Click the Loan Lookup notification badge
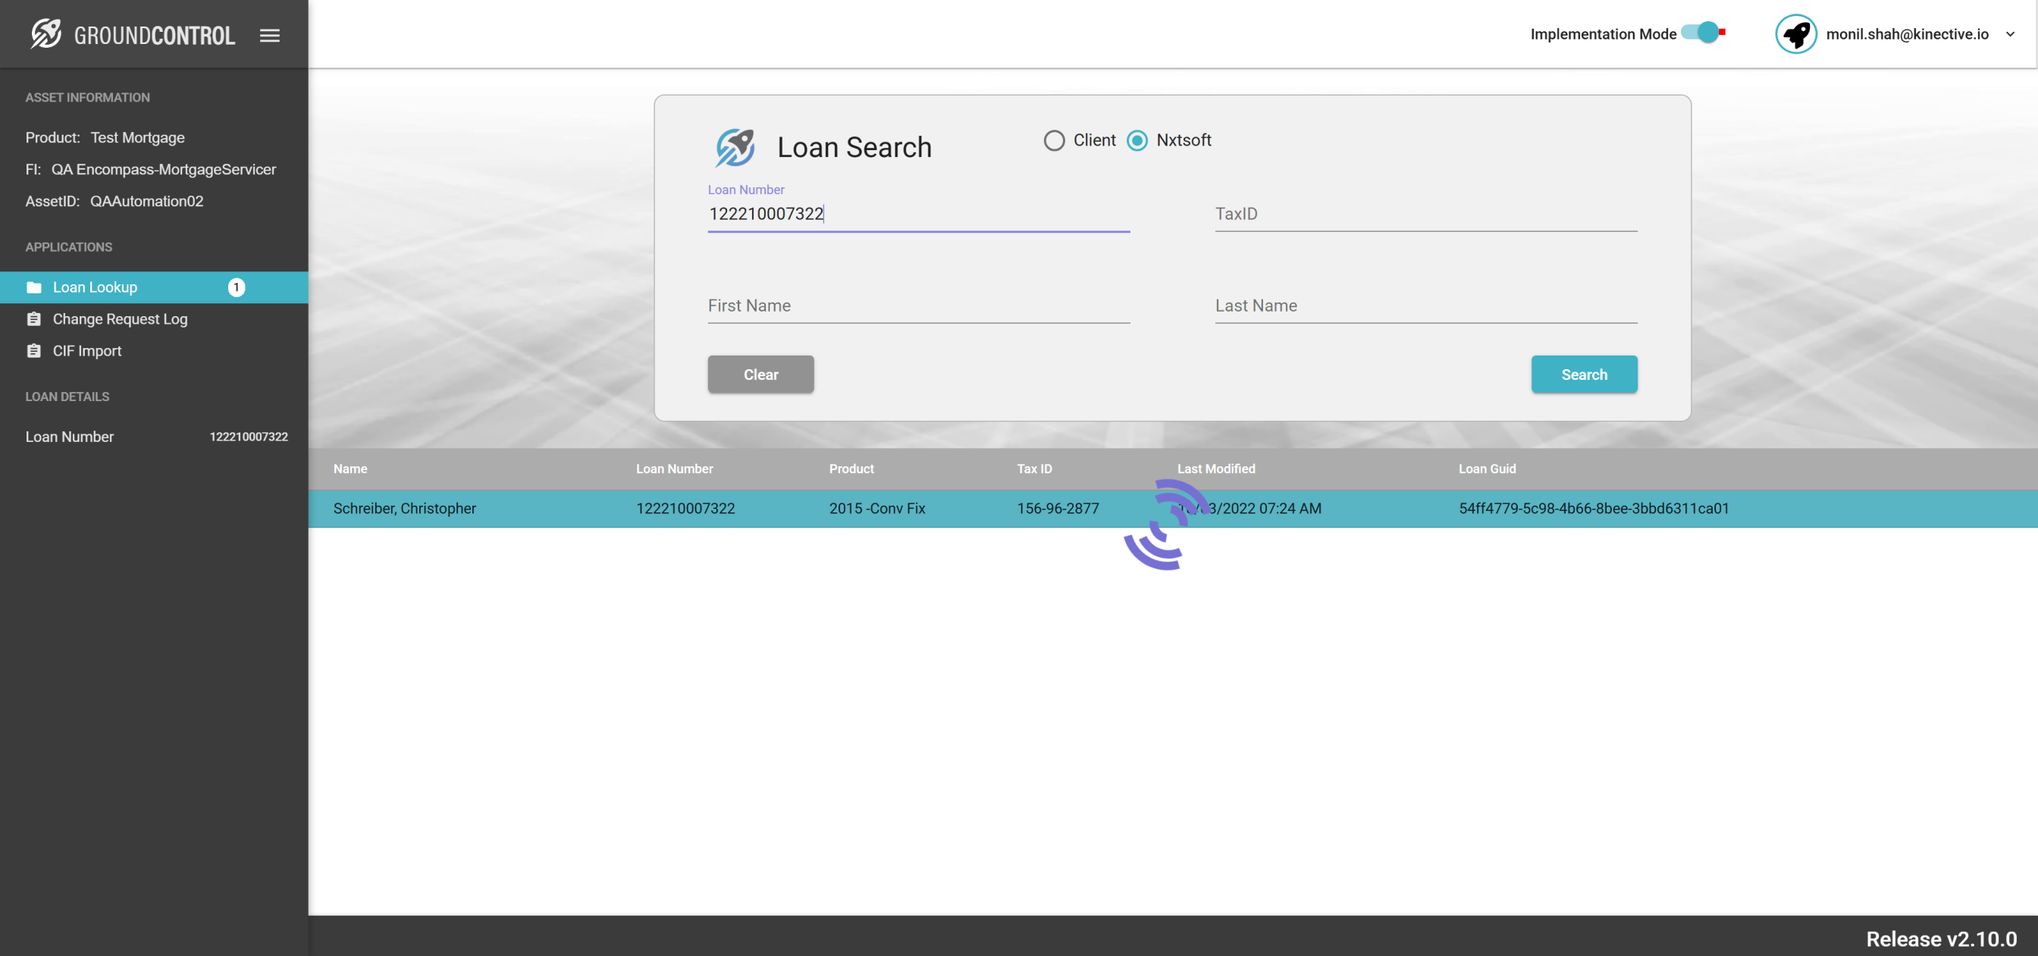This screenshot has height=956, width=2038. pyautogui.click(x=236, y=287)
